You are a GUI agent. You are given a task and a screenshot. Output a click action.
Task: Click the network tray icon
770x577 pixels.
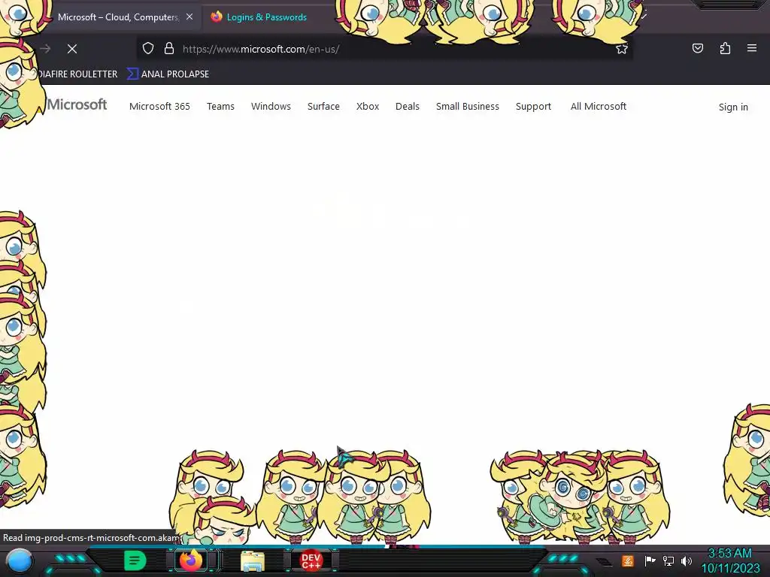tap(668, 560)
